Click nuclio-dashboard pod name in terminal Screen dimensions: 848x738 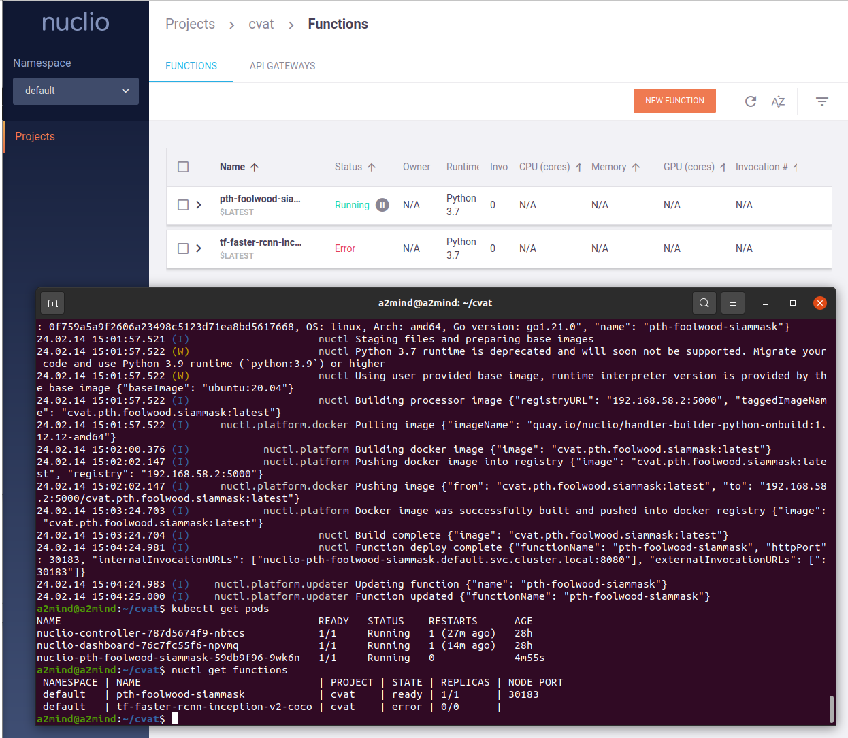pos(137,645)
